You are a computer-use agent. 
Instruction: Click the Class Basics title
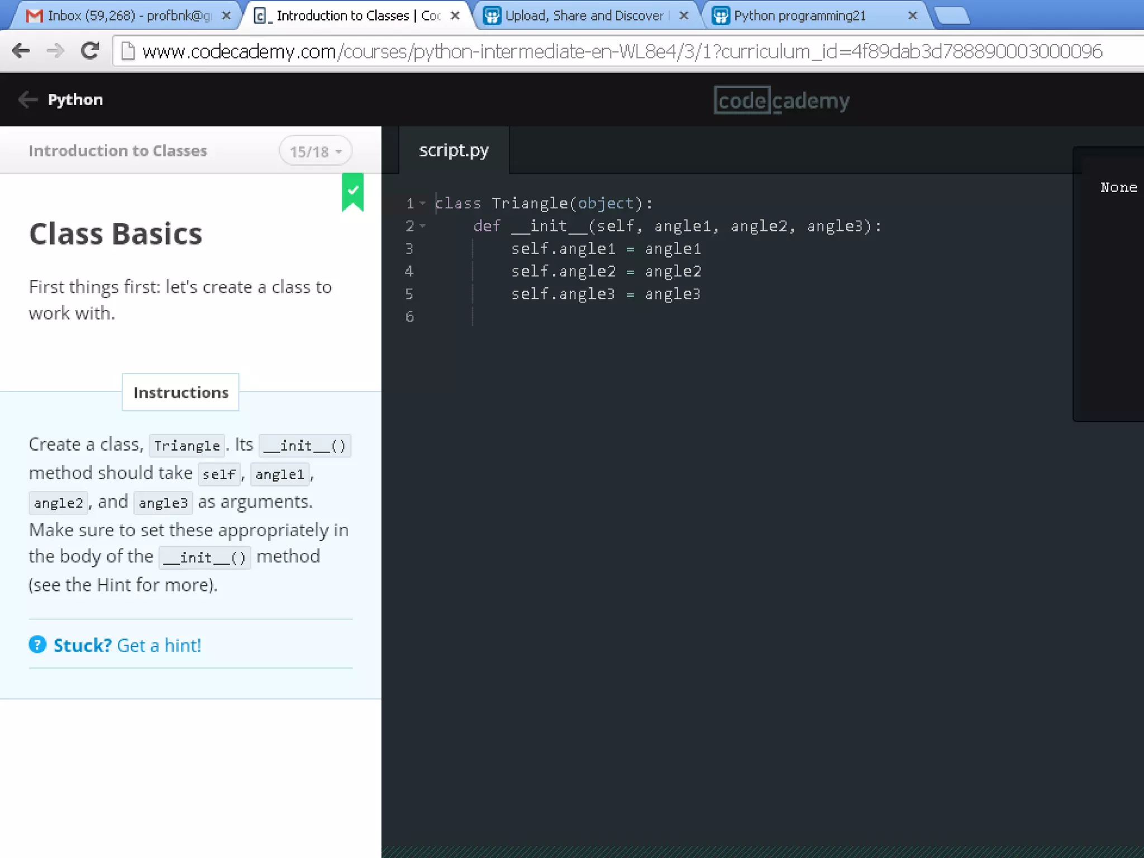(x=116, y=233)
